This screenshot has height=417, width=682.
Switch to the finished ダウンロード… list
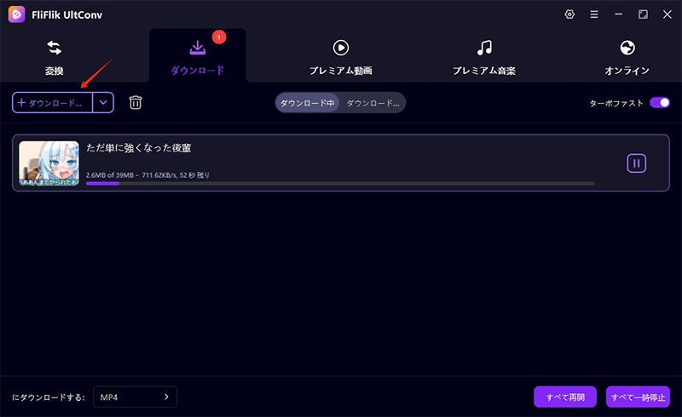(x=373, y=102)
